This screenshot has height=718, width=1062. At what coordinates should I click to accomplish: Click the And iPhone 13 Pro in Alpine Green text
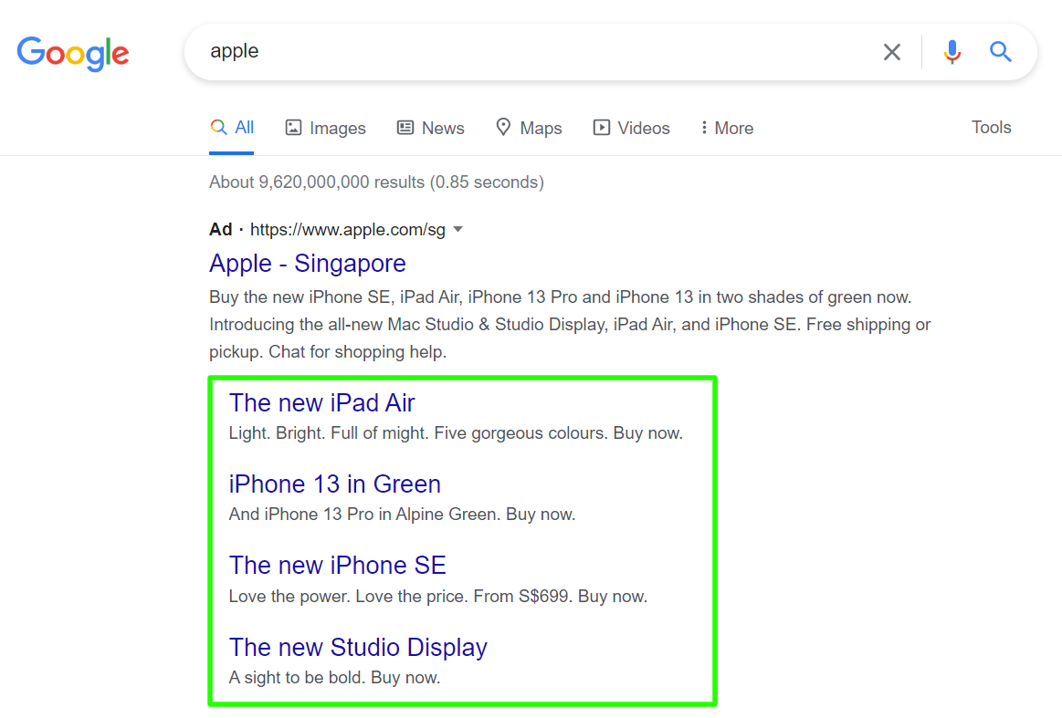[403, 515]
